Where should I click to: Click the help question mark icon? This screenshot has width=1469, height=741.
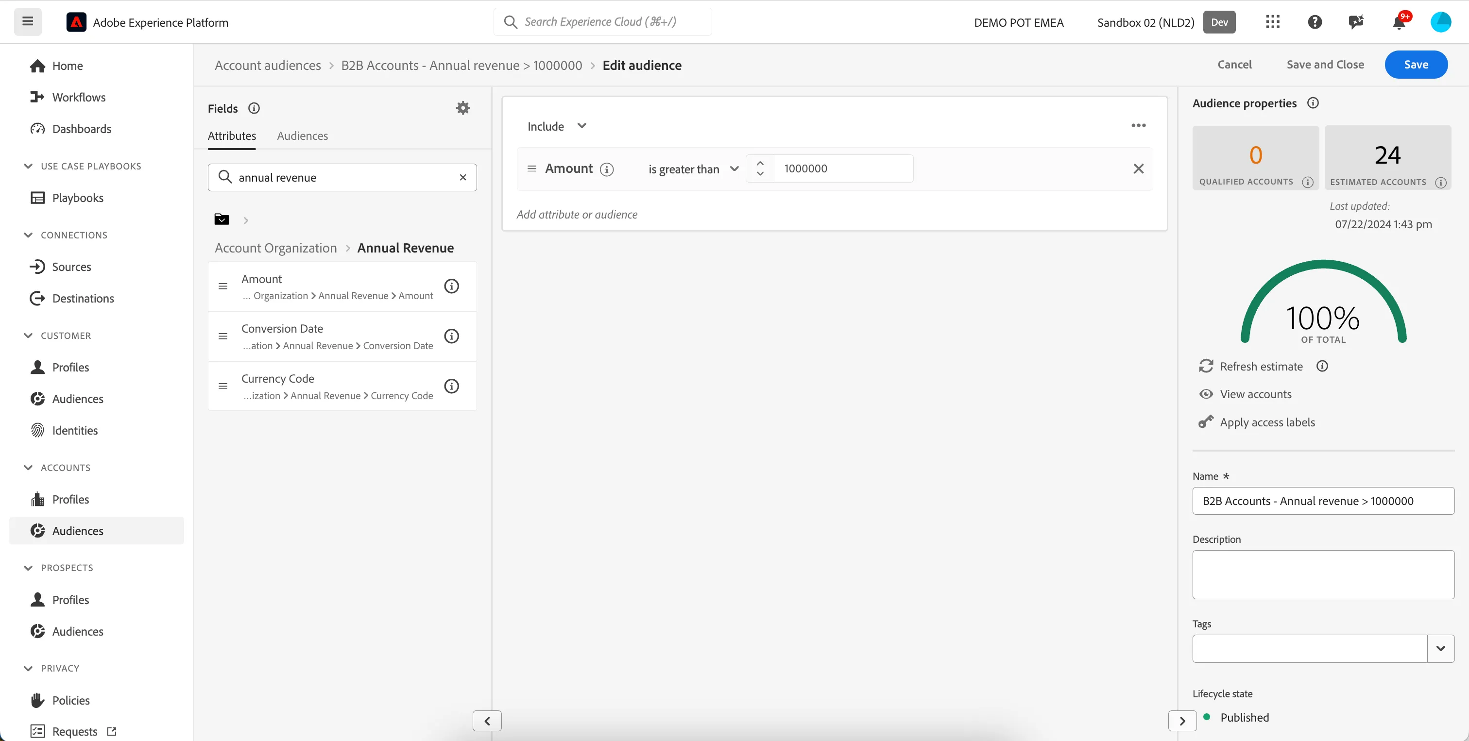pyautogui.click(x=1315, y=22)
